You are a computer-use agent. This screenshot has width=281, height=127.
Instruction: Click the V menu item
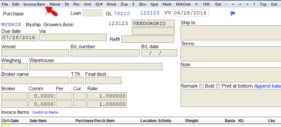197,4
